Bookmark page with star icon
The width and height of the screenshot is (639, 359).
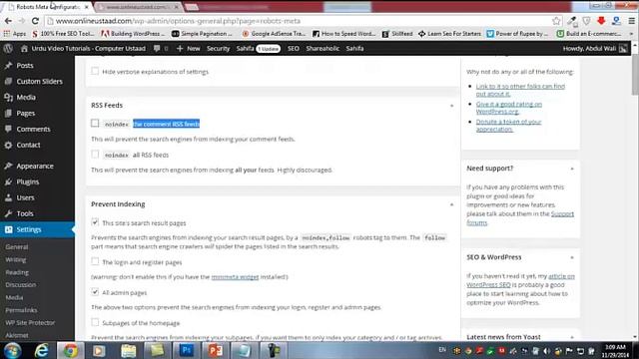point(556,21)
